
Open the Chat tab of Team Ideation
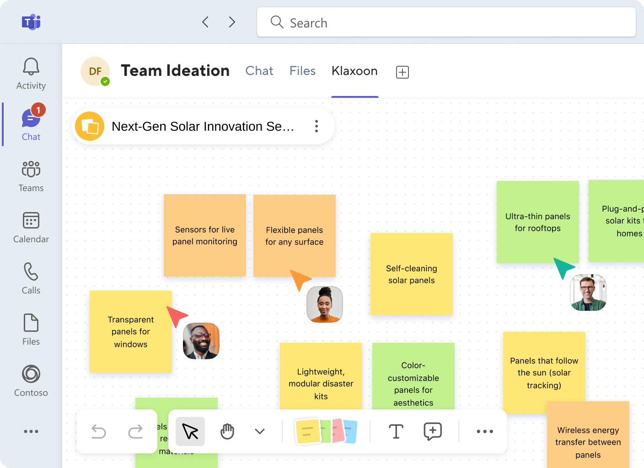pyautogui.click(x=259, y=71)
